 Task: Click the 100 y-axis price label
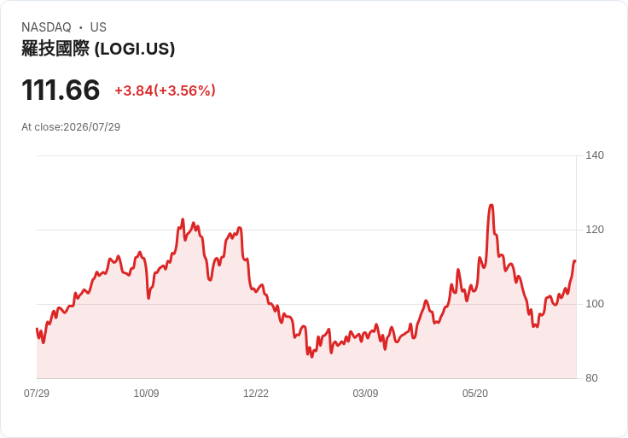click(x=595, y=304)
